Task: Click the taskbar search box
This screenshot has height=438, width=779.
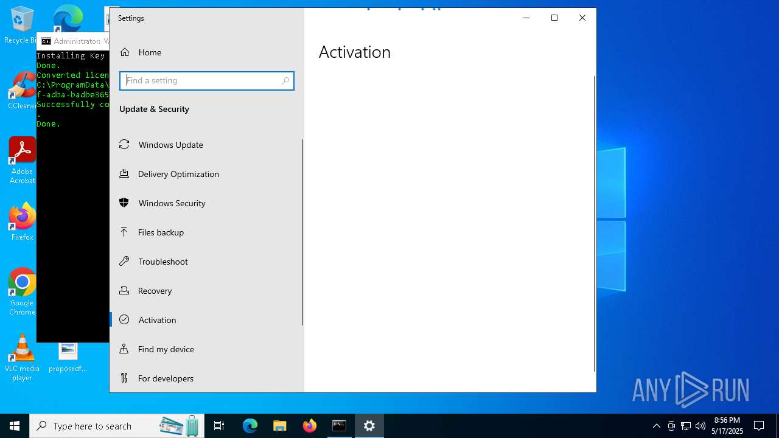Action: 118,426
